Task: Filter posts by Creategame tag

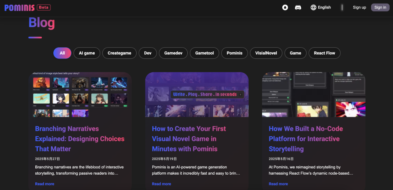Action: (x=120, y=53)
